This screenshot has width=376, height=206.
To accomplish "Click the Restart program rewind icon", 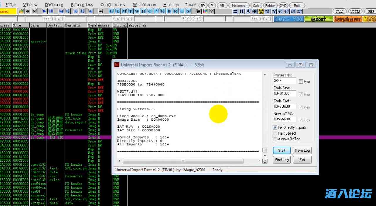I will tap(28, 11).
